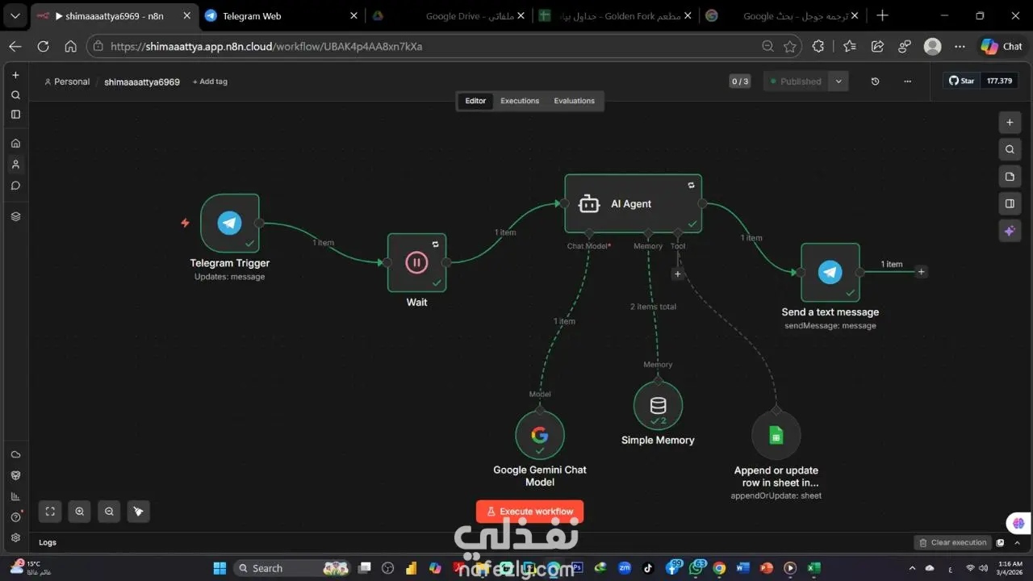The image size is (1033, 581).
Task: Open the Telegram Trigger node
Action: click(230, 223)
